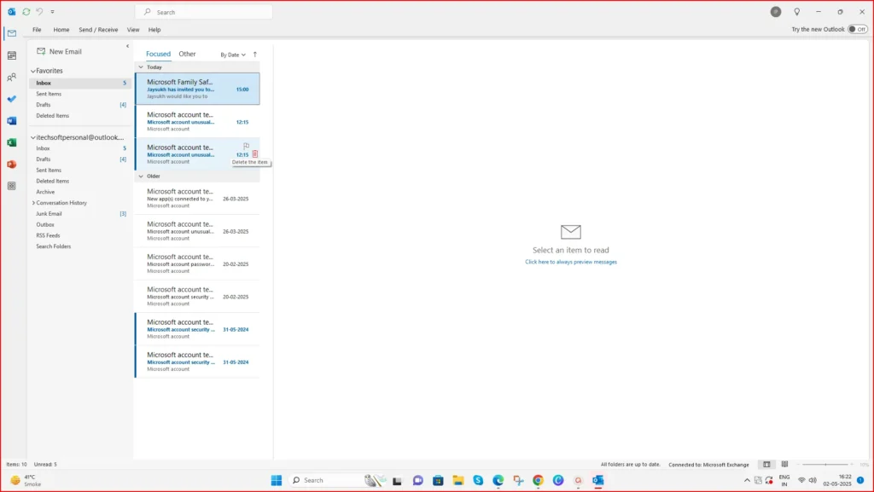Screen dimensions: 874x492
Task: Open the Send / Receive ribbon tab
Action: pyautogui.click(x=97, y=28)
